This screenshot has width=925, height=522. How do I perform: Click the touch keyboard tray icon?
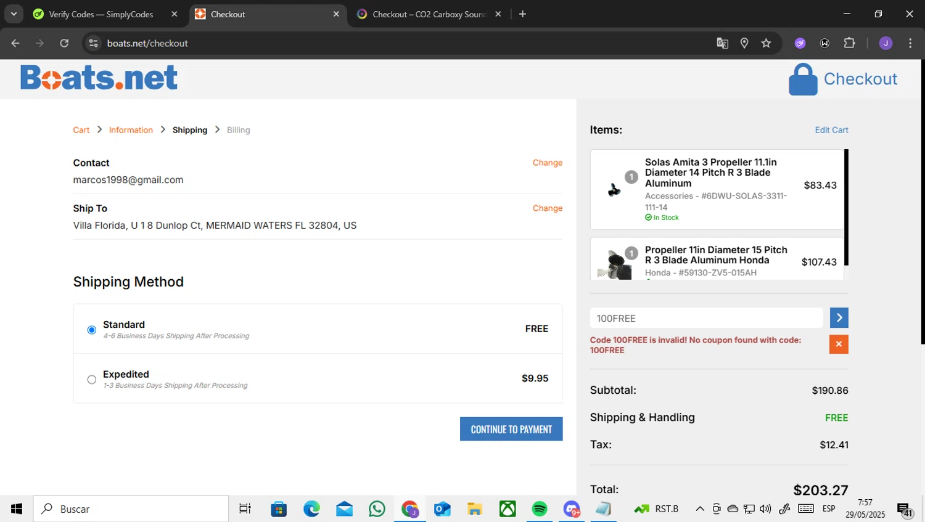pyautogui.click(x=805, y=509)
